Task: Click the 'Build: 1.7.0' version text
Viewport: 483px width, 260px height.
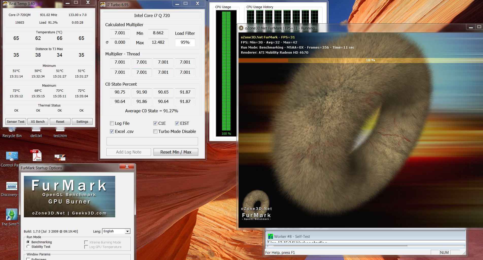Action: [51, 231]
